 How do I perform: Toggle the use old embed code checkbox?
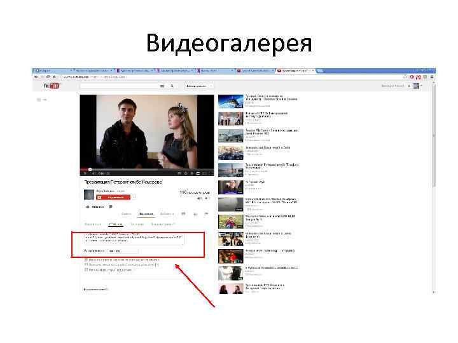[86, 270]
